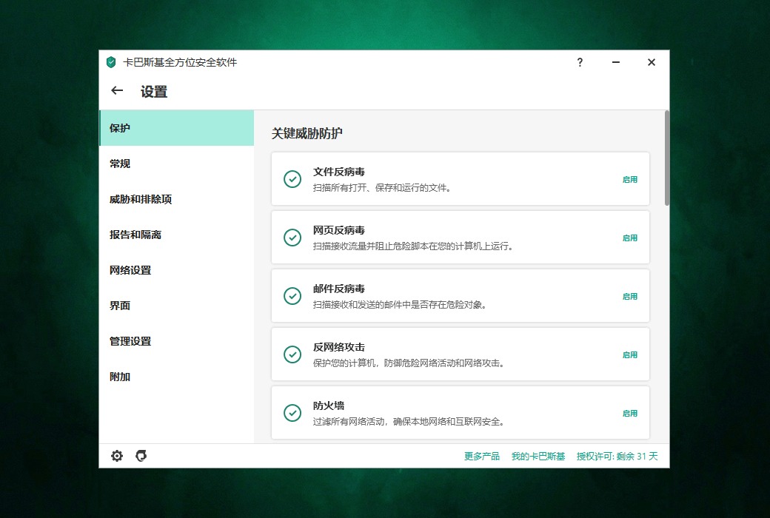
Task: Open the 界面 settings section
Action: coord(176,306)
